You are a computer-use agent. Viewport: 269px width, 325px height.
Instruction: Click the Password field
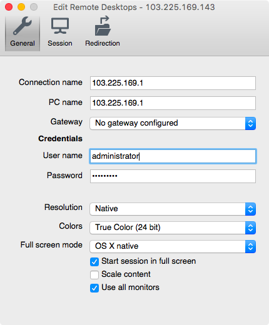click(x=173, y=176)
